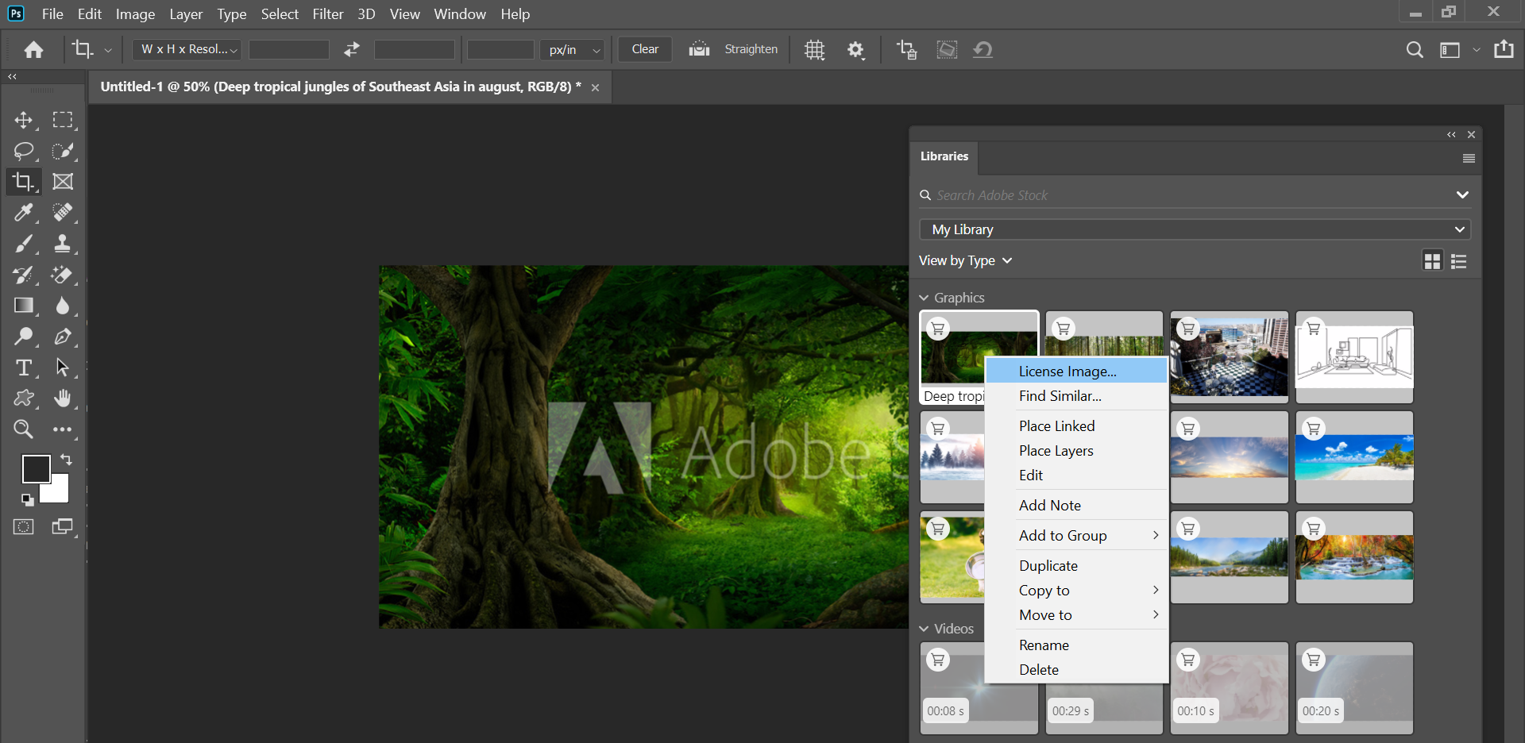Select the Frame tool
The height and width of the screenshot is (743, 1525).
tap(63, 182)
